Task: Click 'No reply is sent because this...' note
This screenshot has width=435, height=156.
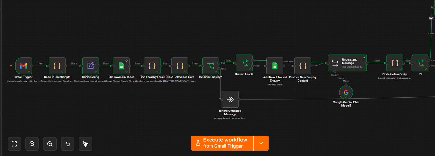Action: [230, 118]
